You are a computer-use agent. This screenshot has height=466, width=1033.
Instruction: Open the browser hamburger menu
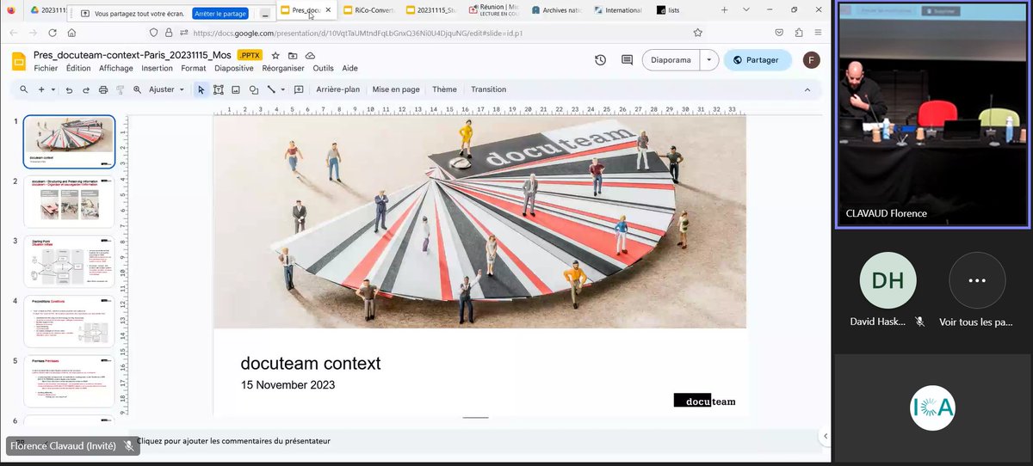pos(820,33)
